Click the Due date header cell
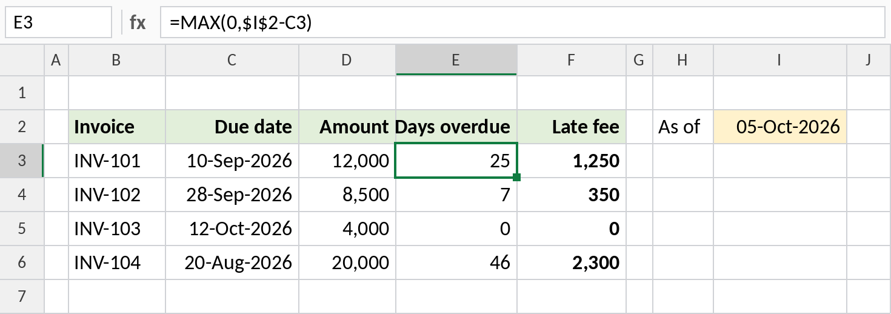 pyautogui.click(x=232, y=127)
